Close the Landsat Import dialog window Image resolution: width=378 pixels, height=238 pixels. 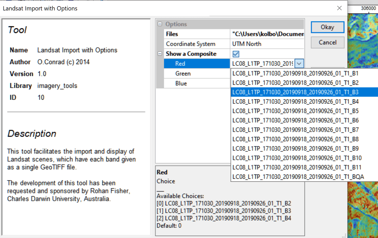tap(339, 8)
